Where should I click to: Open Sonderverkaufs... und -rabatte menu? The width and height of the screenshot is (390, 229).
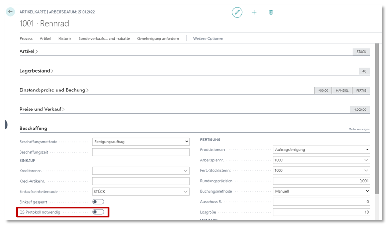104,38
